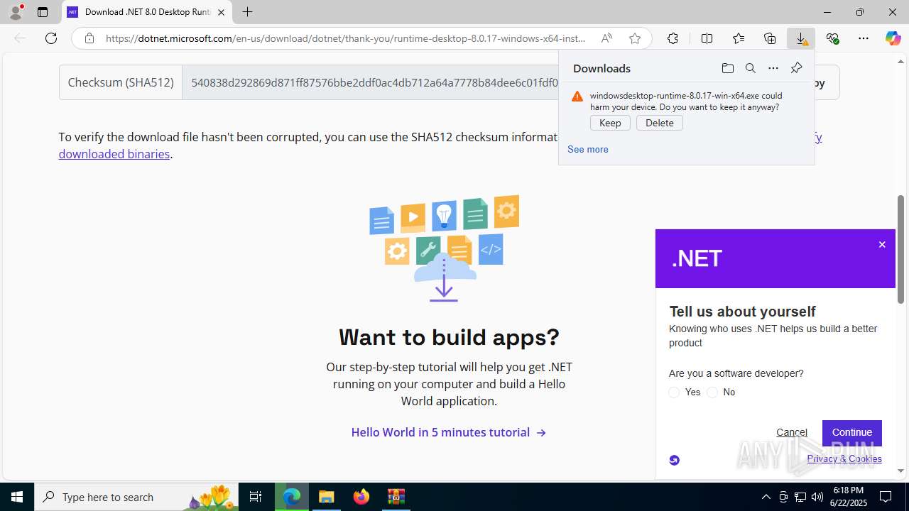Click the SHA512 checksum value field

coord(370,82)
